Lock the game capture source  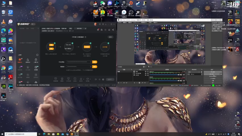click(148, 75)
